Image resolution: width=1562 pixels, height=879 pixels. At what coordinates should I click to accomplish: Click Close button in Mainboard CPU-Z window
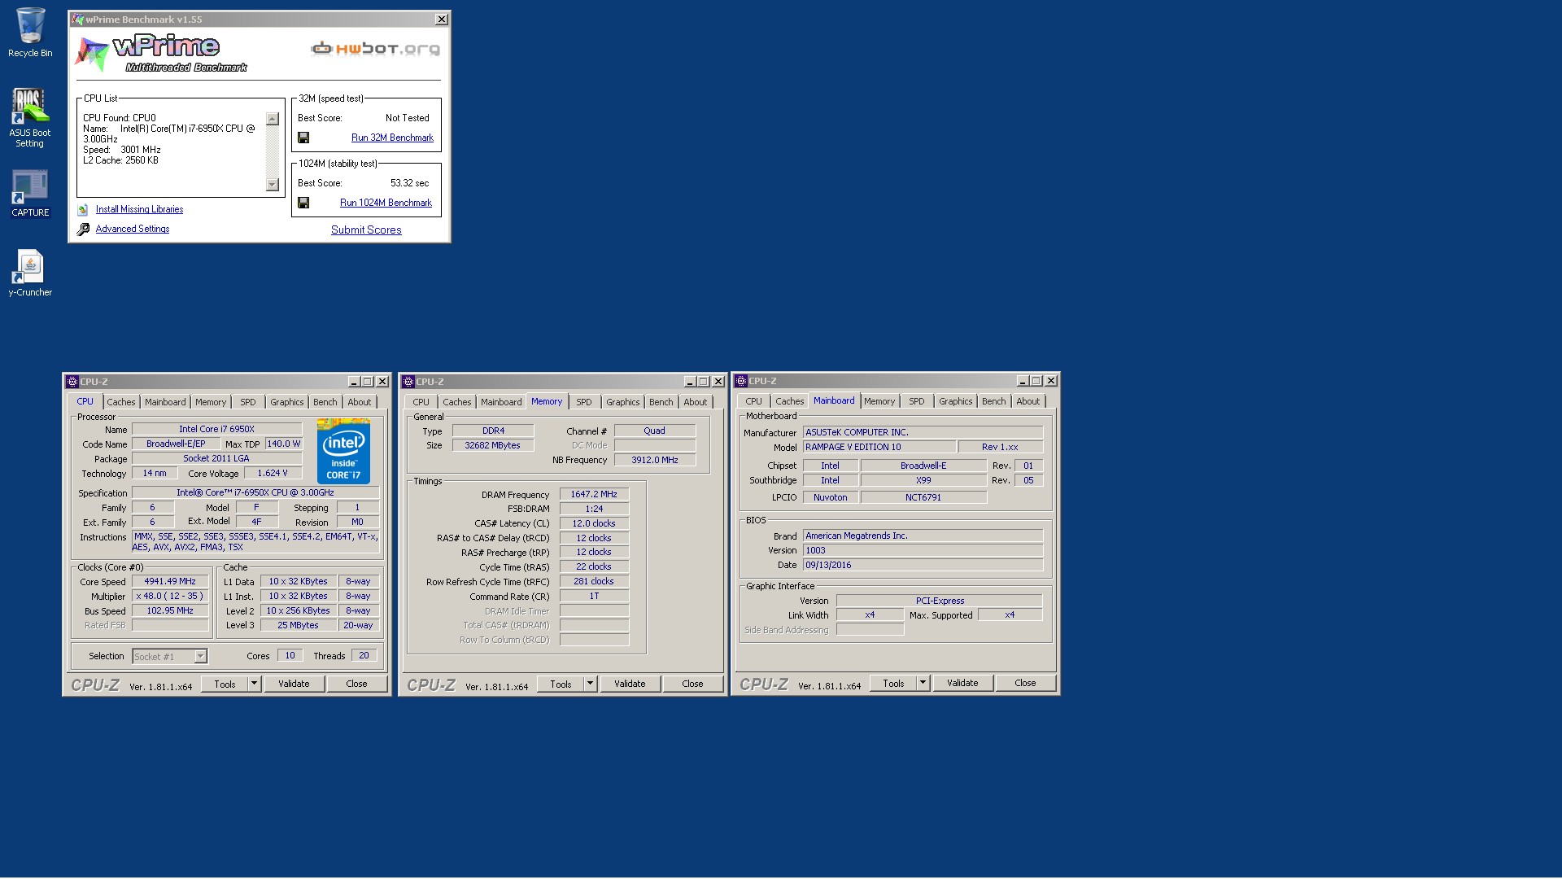pos(1026,683)
